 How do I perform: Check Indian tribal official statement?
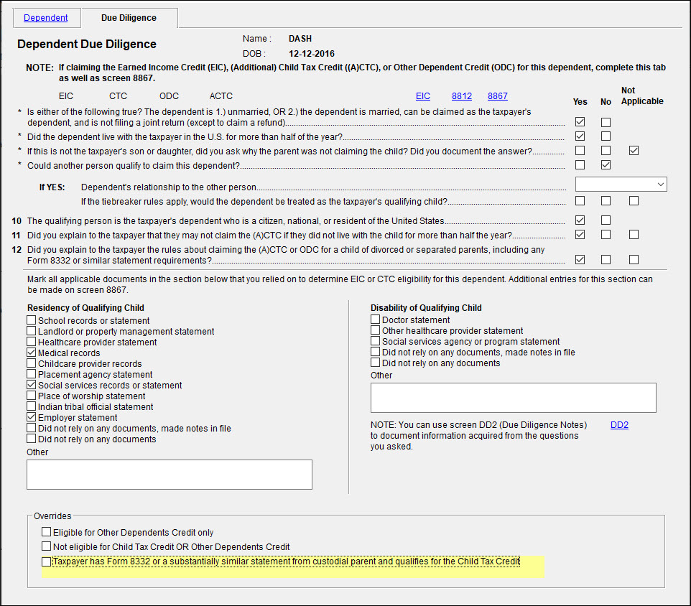pos(32,406)
